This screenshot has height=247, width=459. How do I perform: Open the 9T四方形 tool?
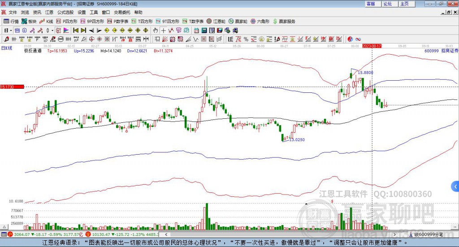click(168, 22)
